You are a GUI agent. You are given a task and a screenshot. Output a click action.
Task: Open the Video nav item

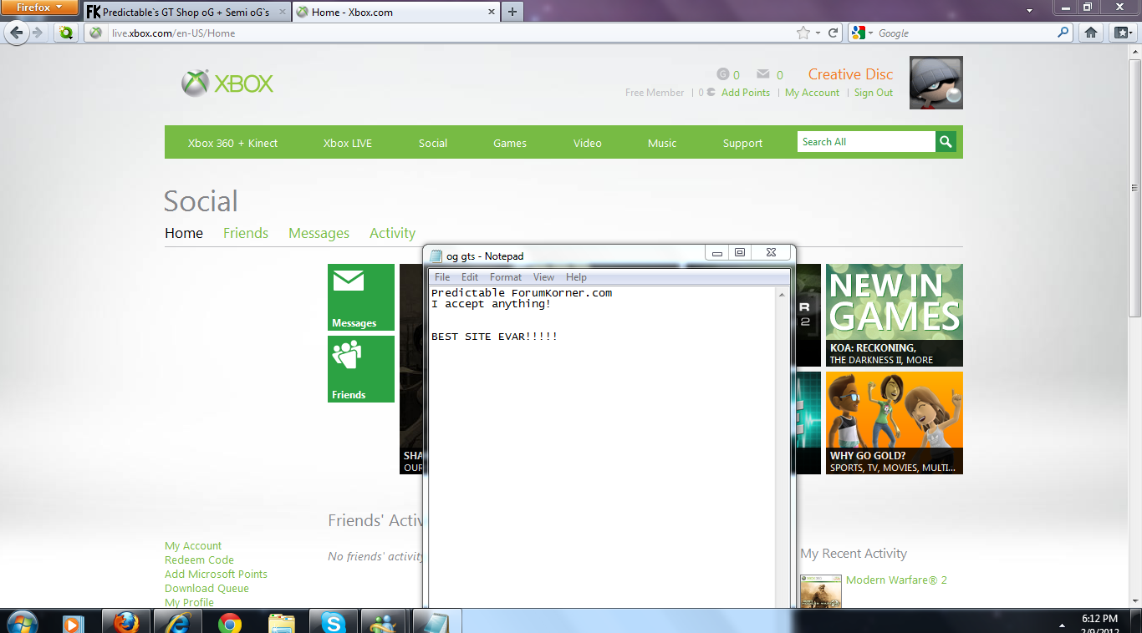[x=588, y=143]
